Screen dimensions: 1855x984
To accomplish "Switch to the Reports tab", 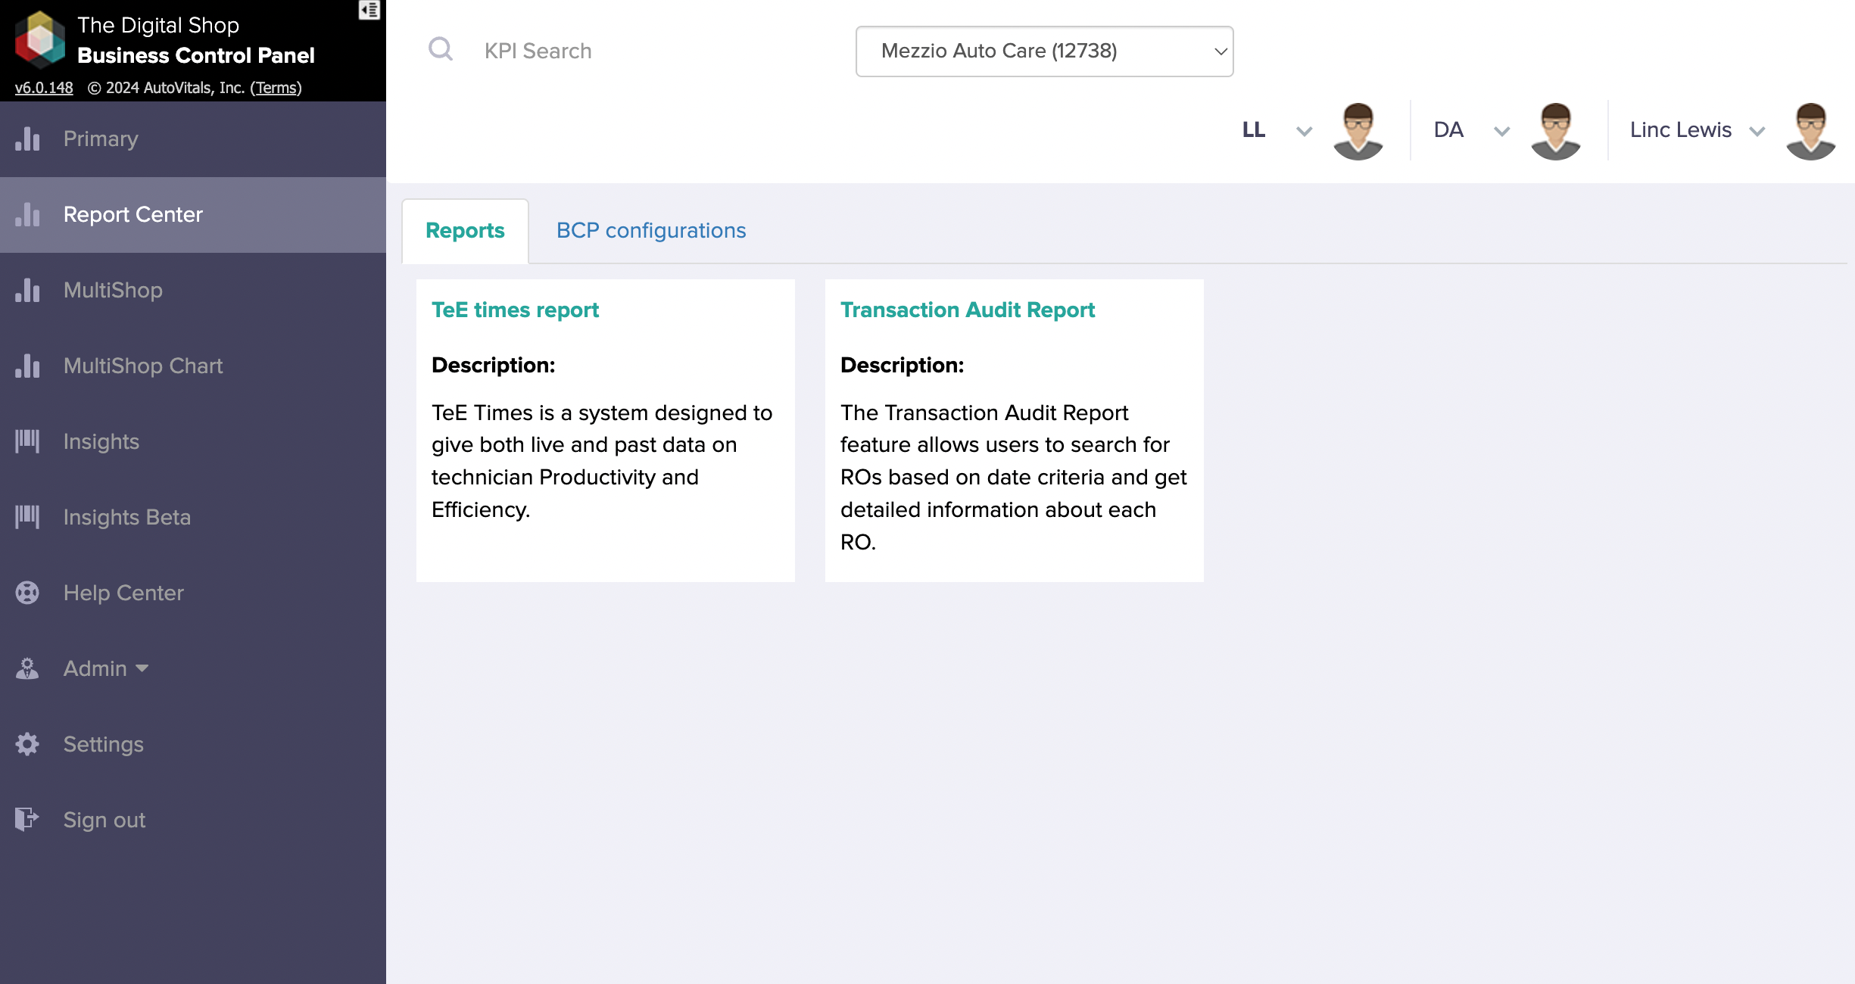I will point(465,231).
